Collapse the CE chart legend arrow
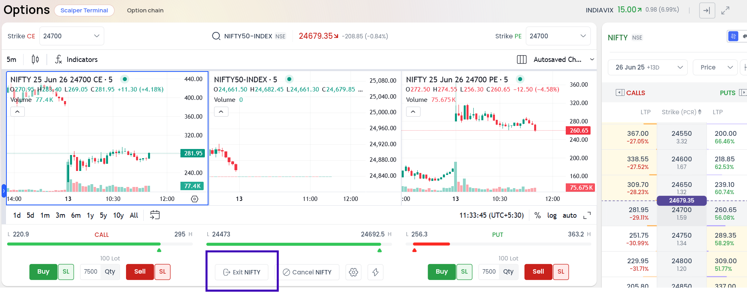This screenshot has height=292, width=747. pyautogui.click(x=17, y=112)
